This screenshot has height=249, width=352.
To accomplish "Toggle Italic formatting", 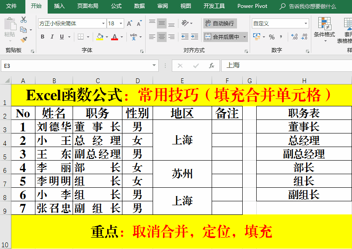I will coord(52,37).
